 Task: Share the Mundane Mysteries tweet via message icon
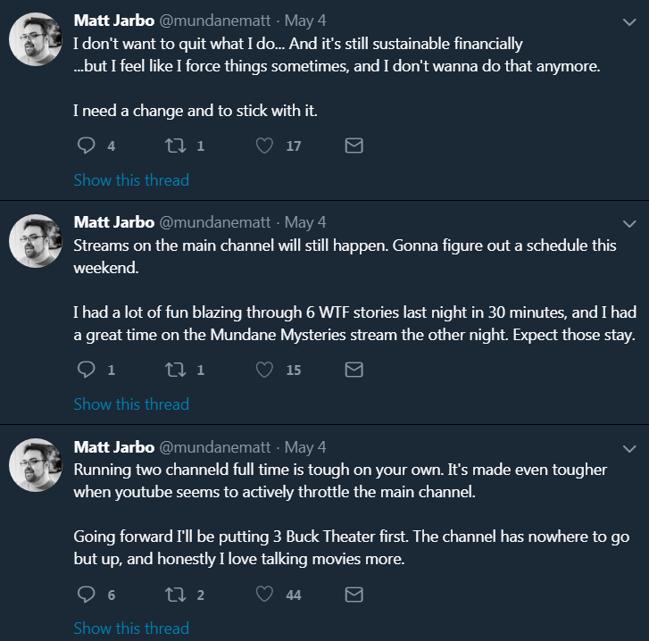354,370
